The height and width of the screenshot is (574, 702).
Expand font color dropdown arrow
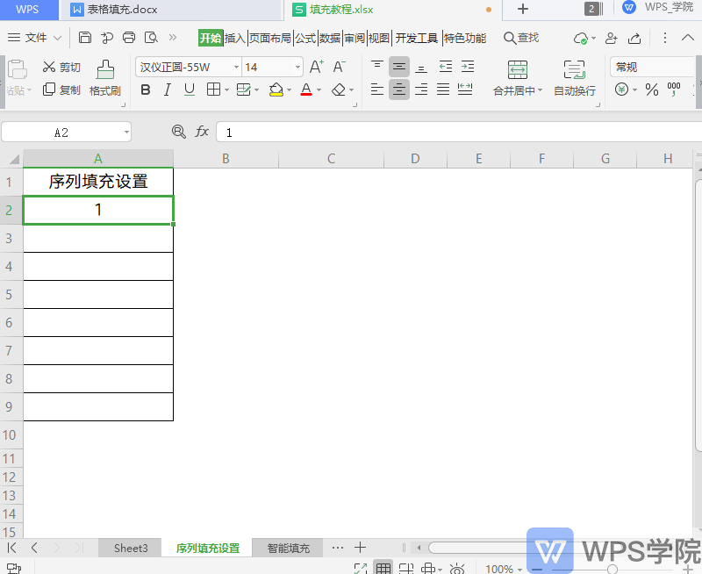(319, 90)
